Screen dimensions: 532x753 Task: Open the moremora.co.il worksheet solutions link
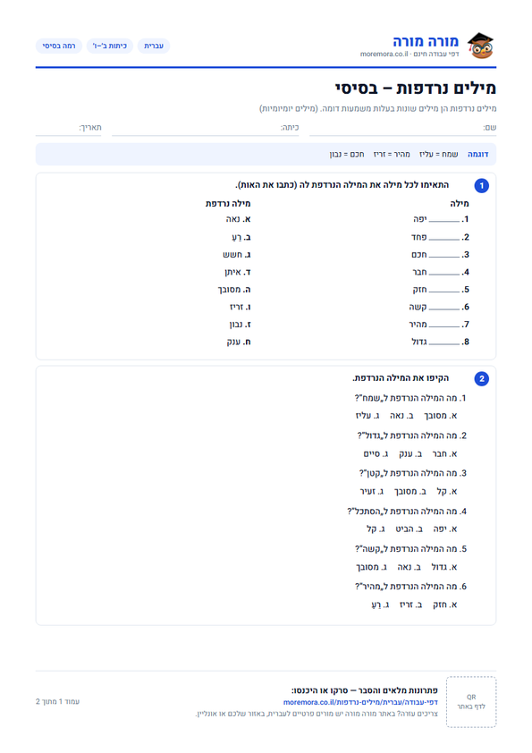click(x=360, y=702)
